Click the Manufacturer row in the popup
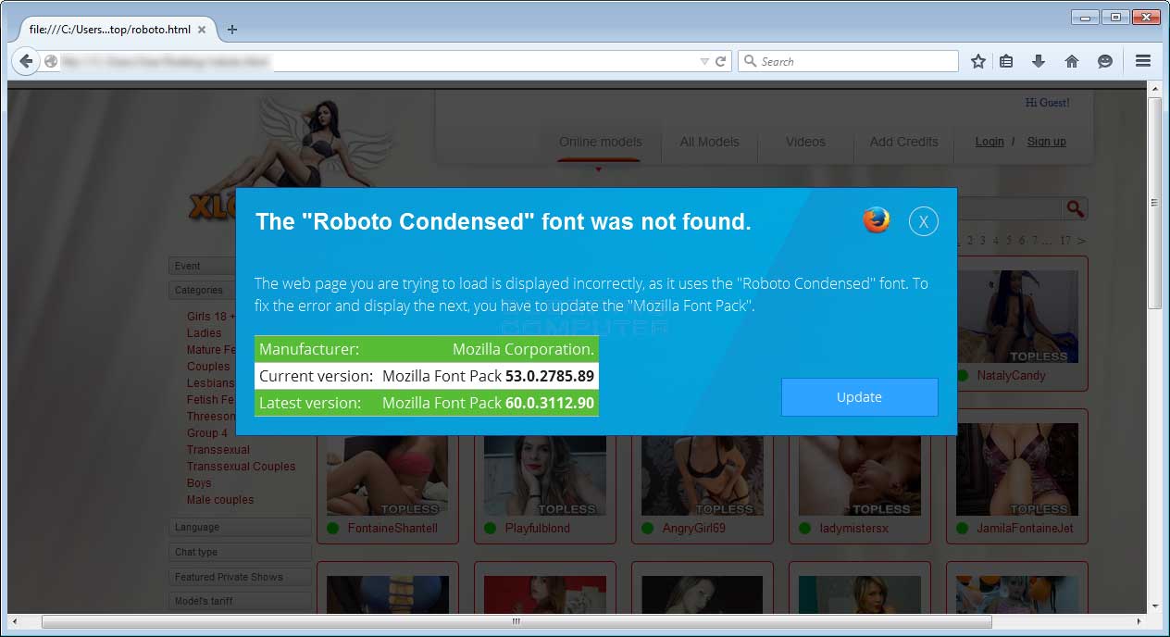Image resolution: width=1170 pixels, height=637 pixels. [x=427, y=349]
